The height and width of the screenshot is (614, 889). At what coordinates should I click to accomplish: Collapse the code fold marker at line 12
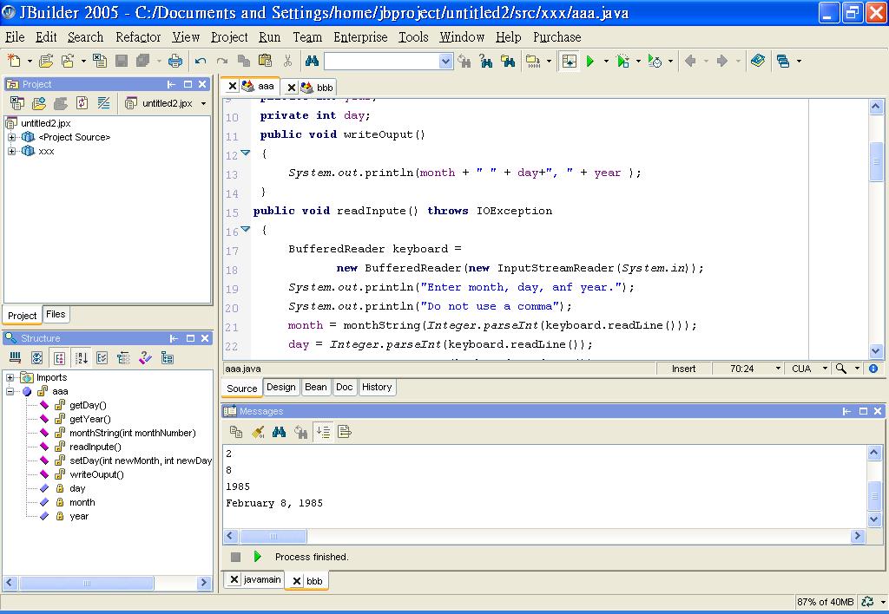246,153
